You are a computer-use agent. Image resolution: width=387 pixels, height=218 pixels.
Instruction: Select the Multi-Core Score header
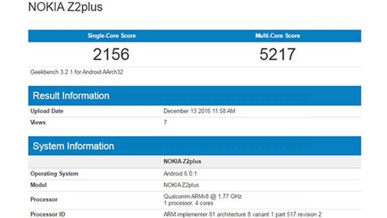coord(278,36)
